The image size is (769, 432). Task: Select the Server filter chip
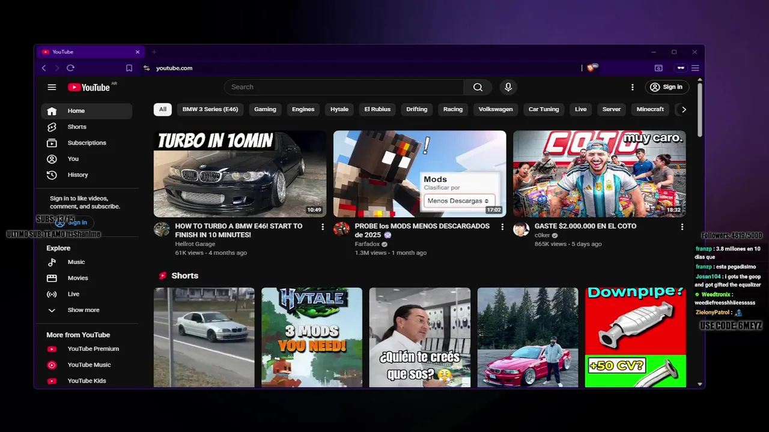pos(612,109)
